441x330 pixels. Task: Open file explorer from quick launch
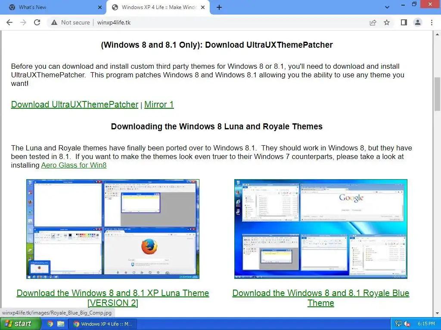[x=60, y=324]
